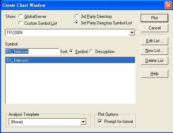The image size is (173, 133).
Task: Select the Custom Symbol List option
Action: [x=20, y=23]
